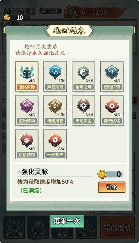The height and width of the screenshot is (243, 139).
Task: Open the 资财 bottom menu
Action: [x=38, y=228]
